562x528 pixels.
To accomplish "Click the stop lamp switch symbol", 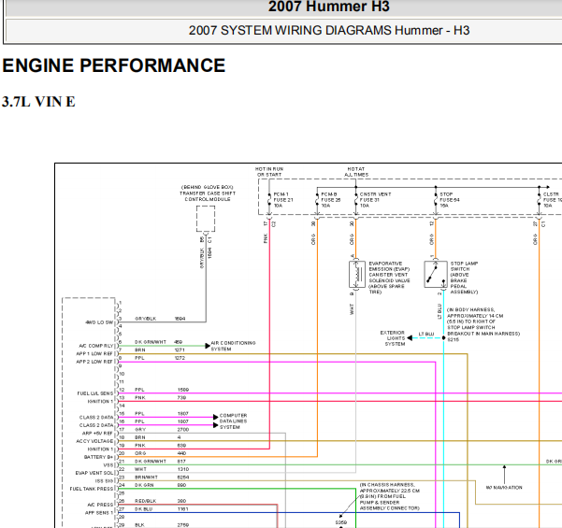I will 436,275.
